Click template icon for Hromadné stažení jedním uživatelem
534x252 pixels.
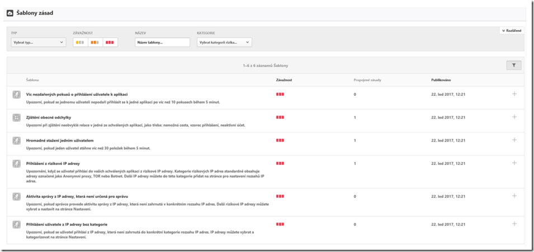[x=16, y=140]
